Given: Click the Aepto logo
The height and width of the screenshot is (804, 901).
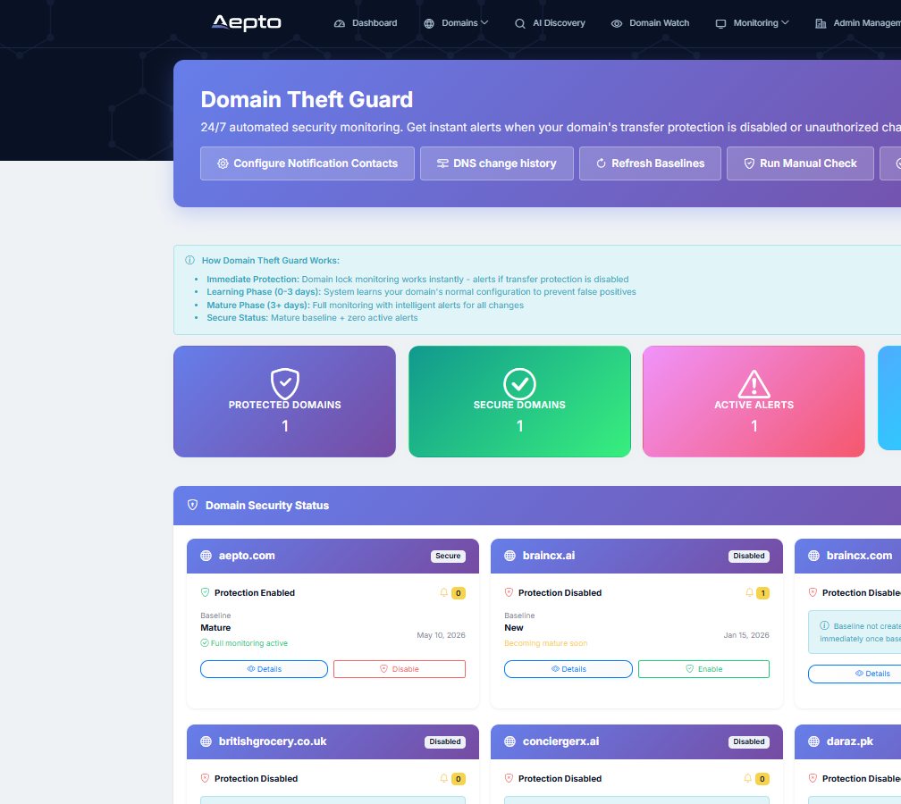Looking at the screenshot, I should (247, 22).
